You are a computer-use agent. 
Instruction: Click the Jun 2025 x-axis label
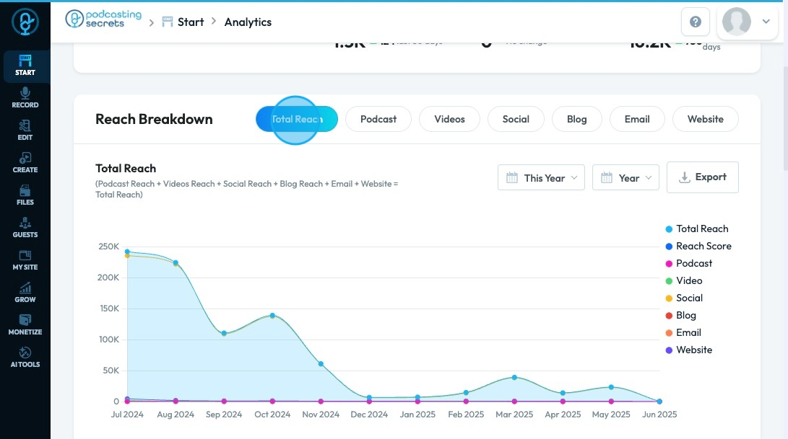point(659,414)
